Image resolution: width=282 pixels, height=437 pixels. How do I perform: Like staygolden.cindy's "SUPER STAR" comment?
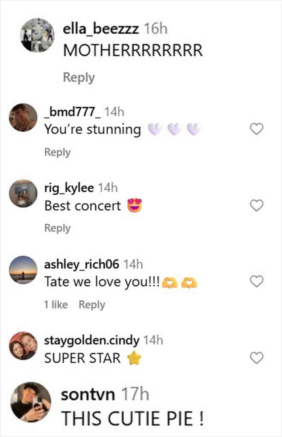[256, 358]
